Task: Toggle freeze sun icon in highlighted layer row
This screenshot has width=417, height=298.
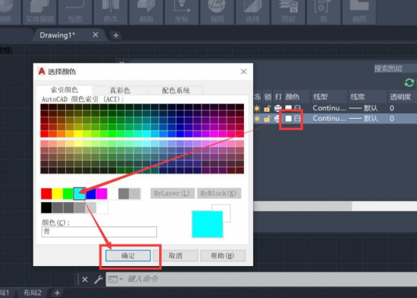Action: coord(257,119)
